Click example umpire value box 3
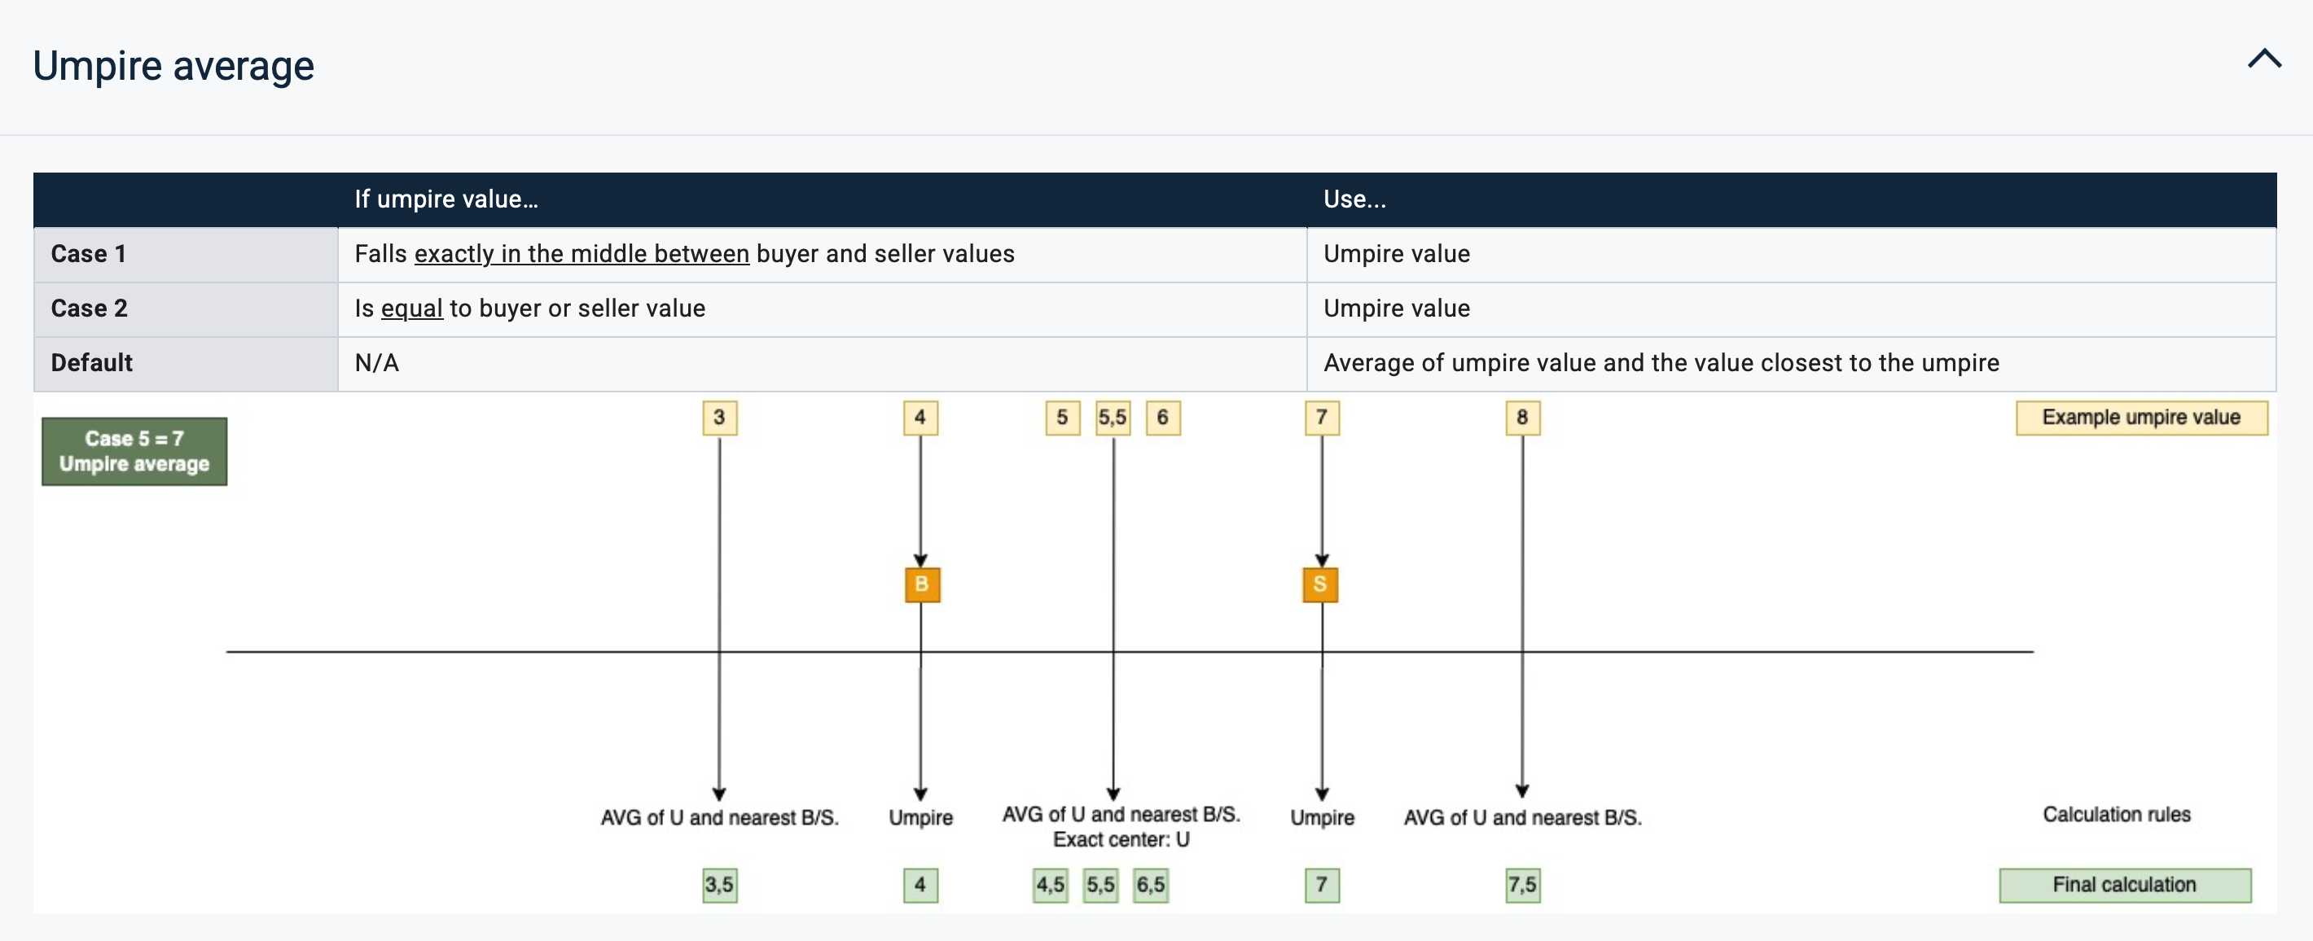This screenshot has height=941, width=2313. point(719,418)
